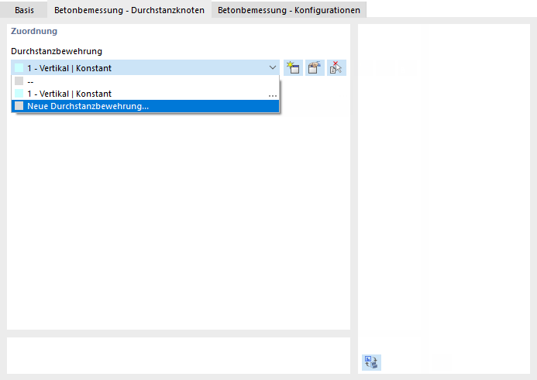Select '1 - Vertikal | Konstant' list entry
537x380 pixels.
pos(145,94)
